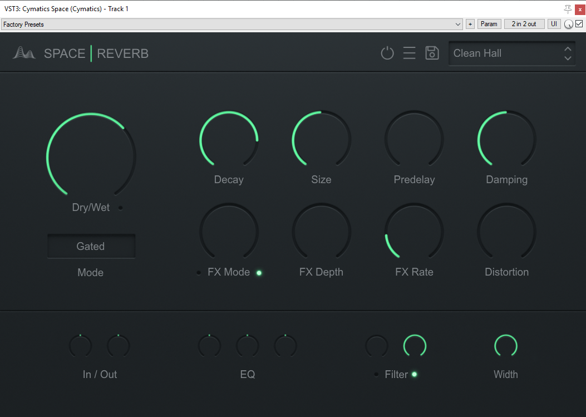Click the plus button beside the preset bar
Image resolution: width=586 pixels, height=417 pixels.
click(470, 24)
